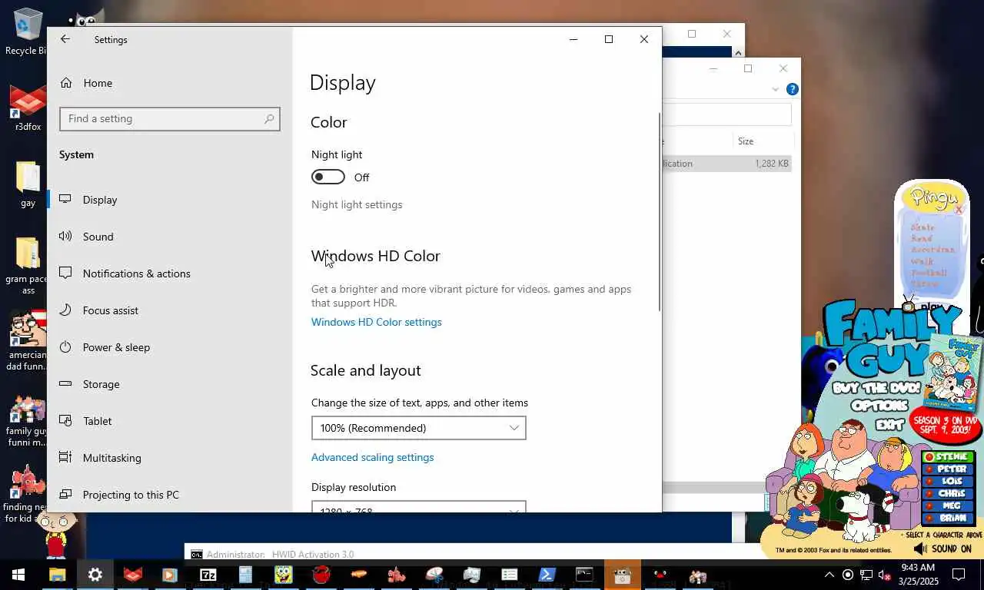The height and width of the screenshot is (590, 984).
Task: Select Brian in Family Guy character list
Action: [948, 519]
